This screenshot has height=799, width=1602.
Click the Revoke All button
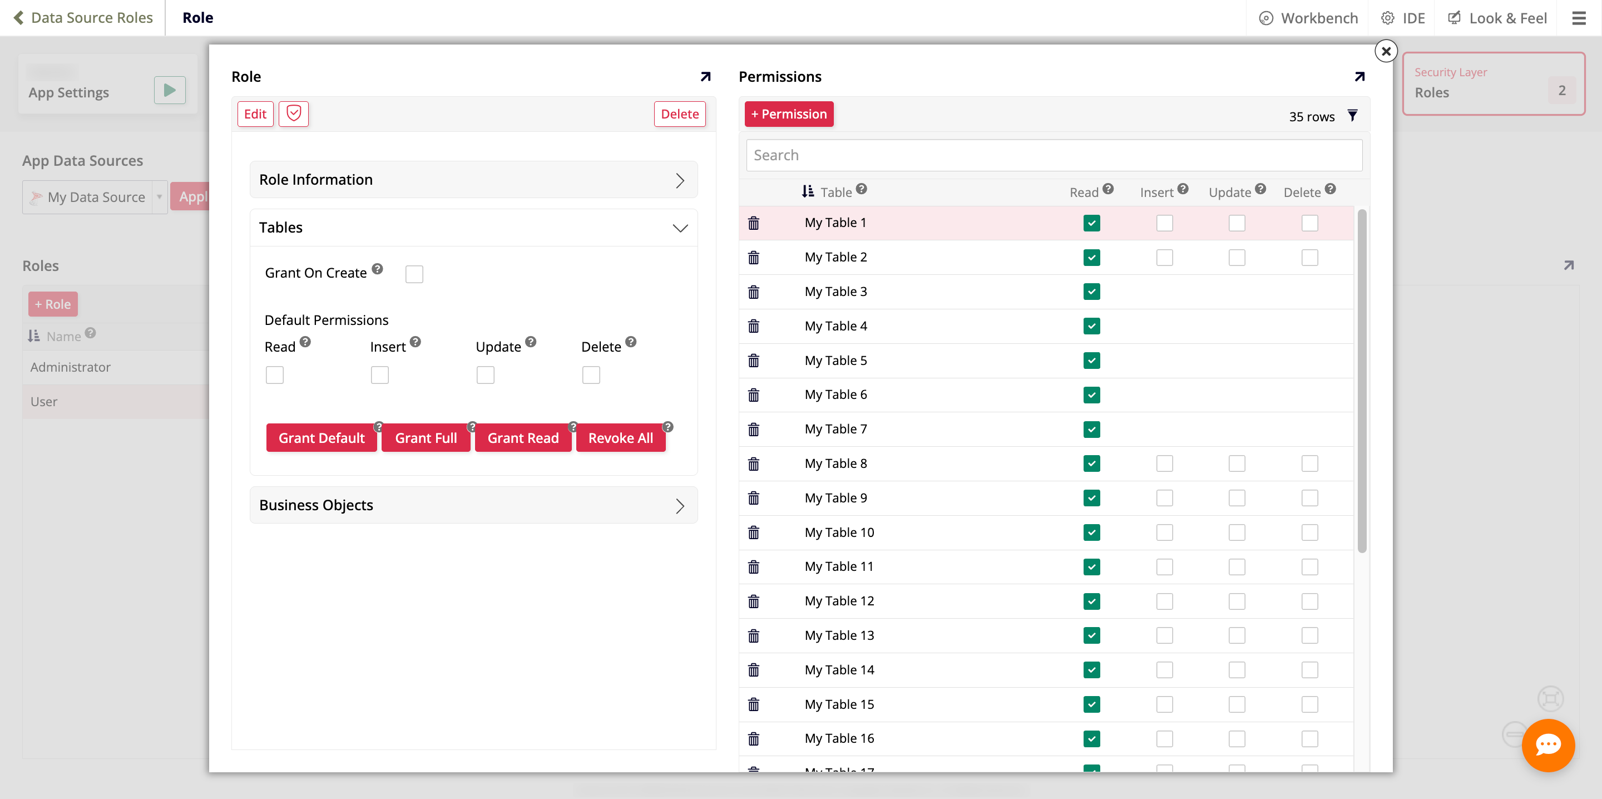click(621, 438)
